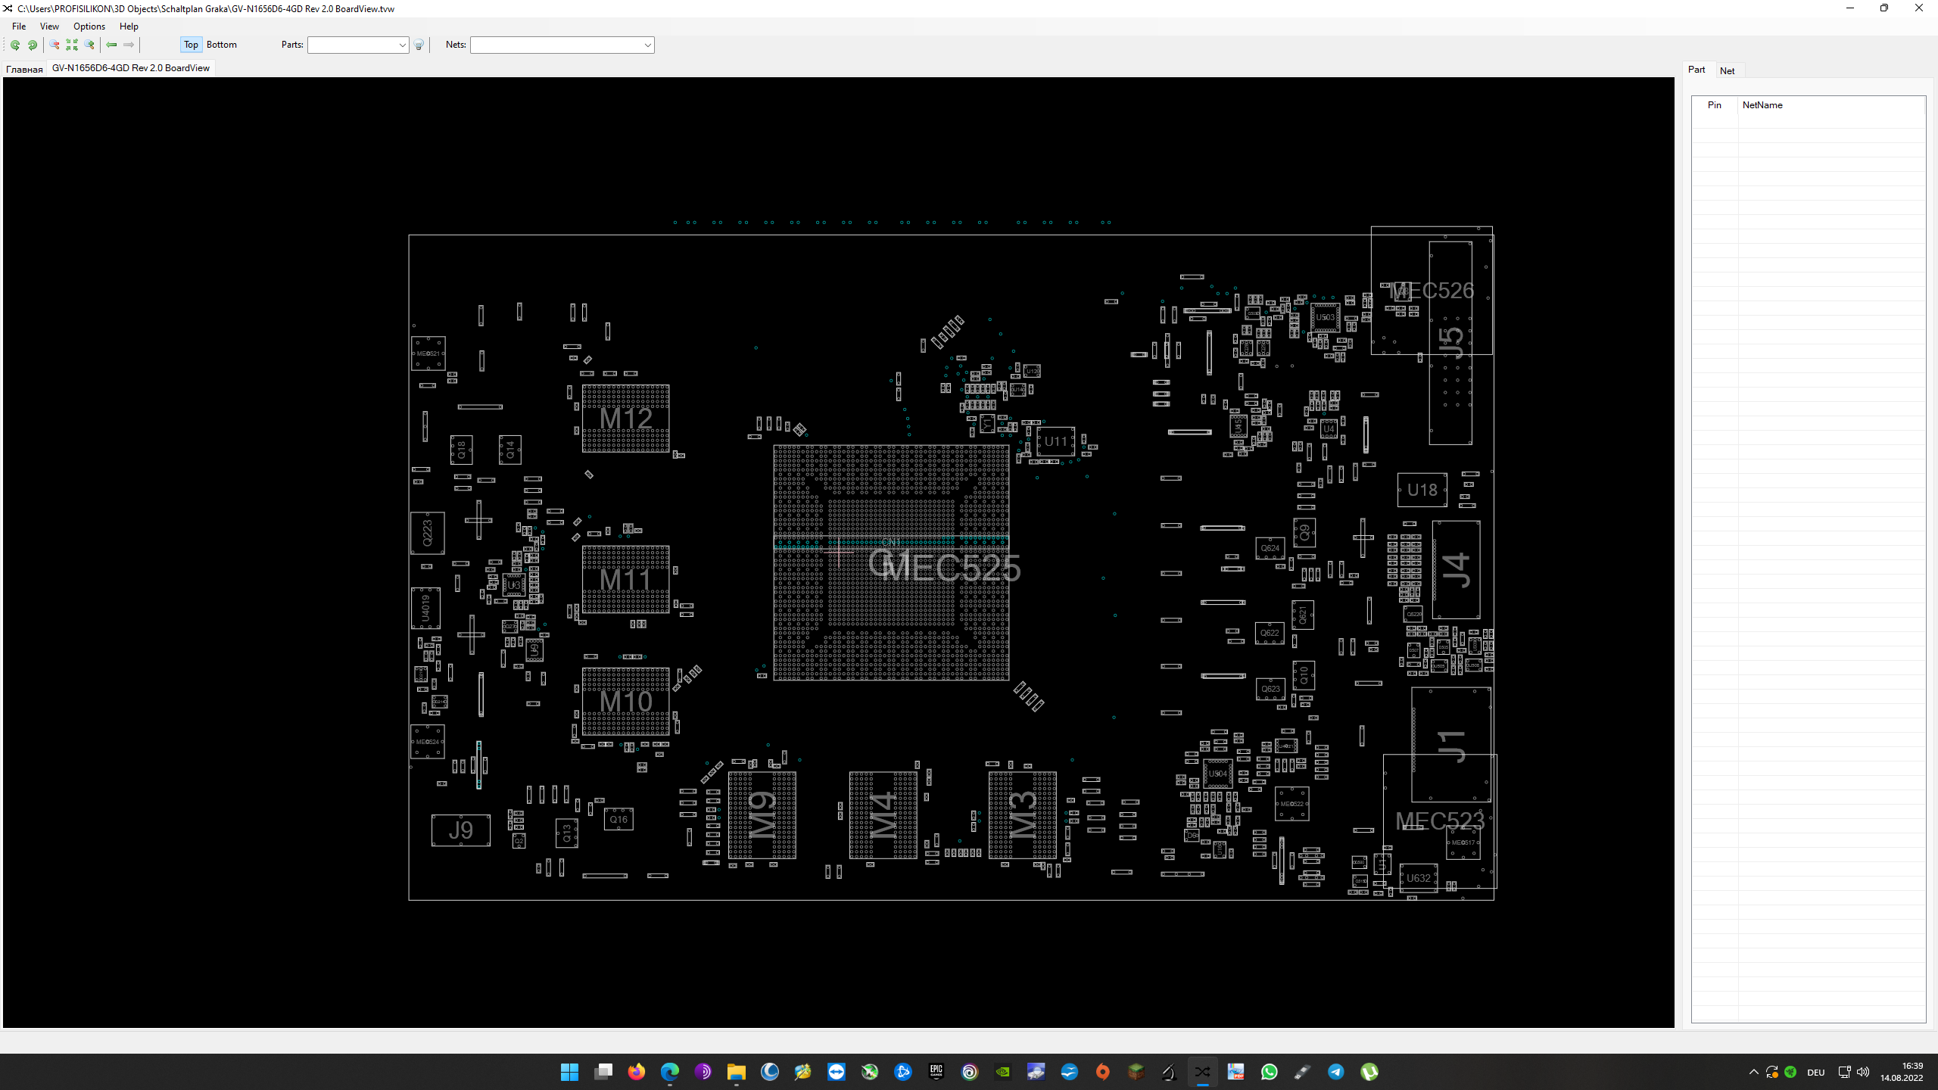
Task: Switch to the Top board side
Action: (x=191, y=45)
